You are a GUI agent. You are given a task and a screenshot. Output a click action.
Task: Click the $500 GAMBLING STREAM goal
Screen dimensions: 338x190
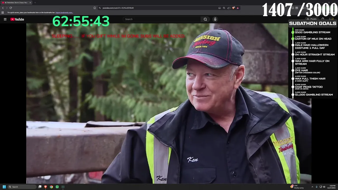313,32
